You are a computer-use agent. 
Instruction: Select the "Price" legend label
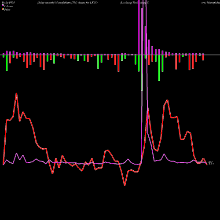pos(7,10)
